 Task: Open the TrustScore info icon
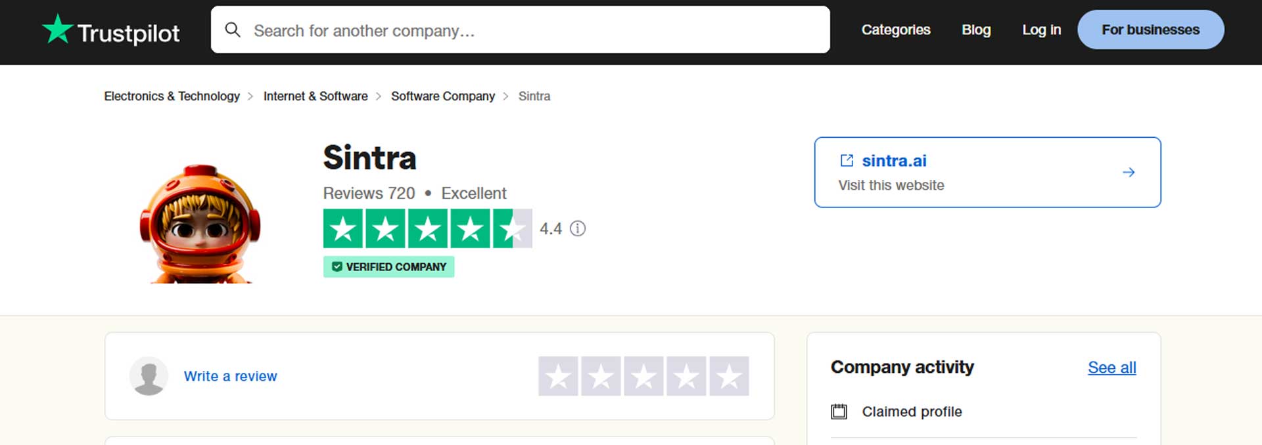click(x=578, y=228)
